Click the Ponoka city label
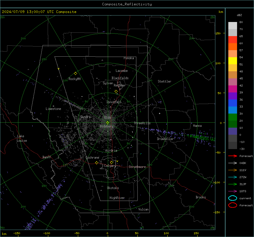Viewport: 254px width, 237px height. tap(129, 58)
